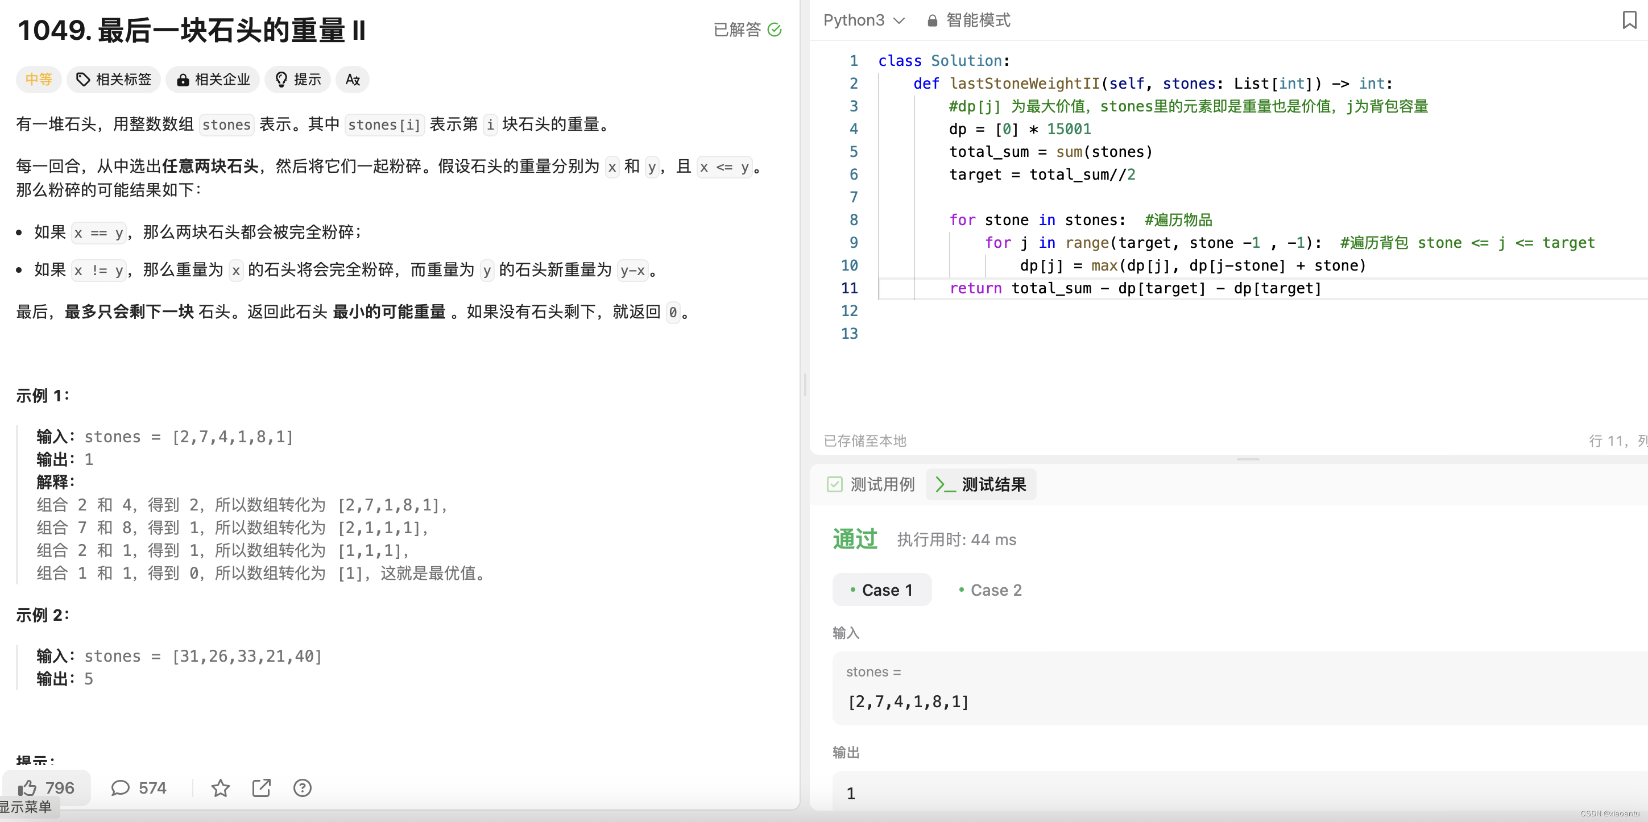
Task: Show the 提示 hint button
Action: 297,80
